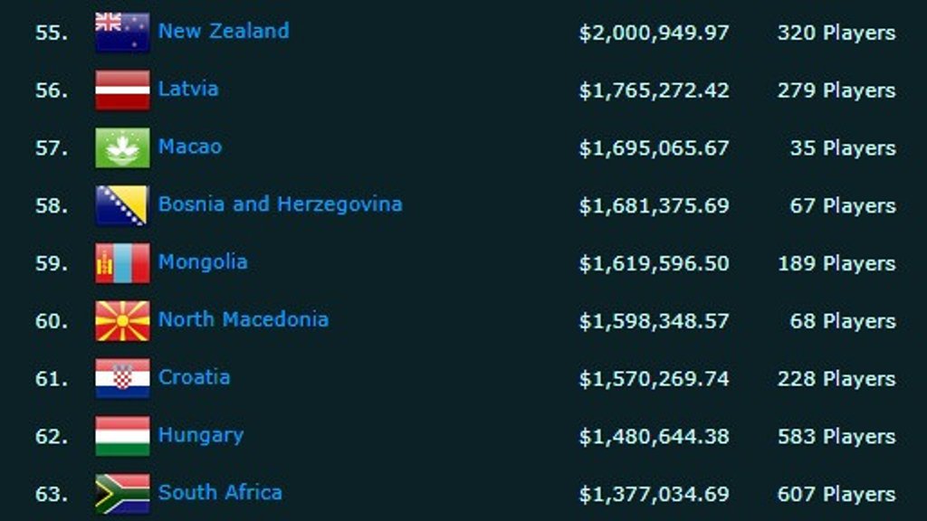
Task: Open the New Zealand country link
Action: (224, 31)
